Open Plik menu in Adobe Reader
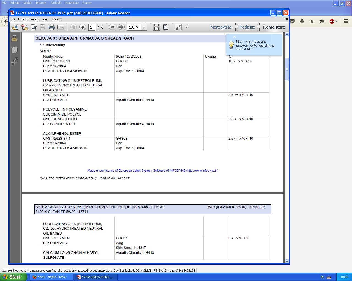 tap(13, 19)
